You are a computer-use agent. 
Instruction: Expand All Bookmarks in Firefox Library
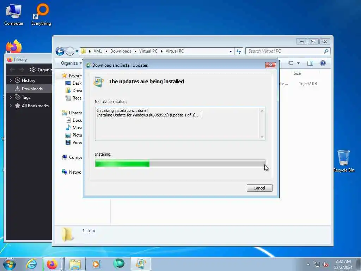(x=11, y=106)
